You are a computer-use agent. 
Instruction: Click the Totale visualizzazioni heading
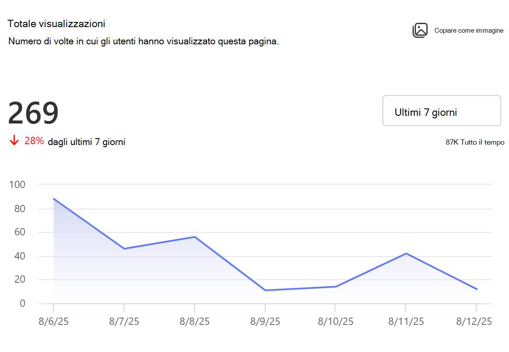56,24
